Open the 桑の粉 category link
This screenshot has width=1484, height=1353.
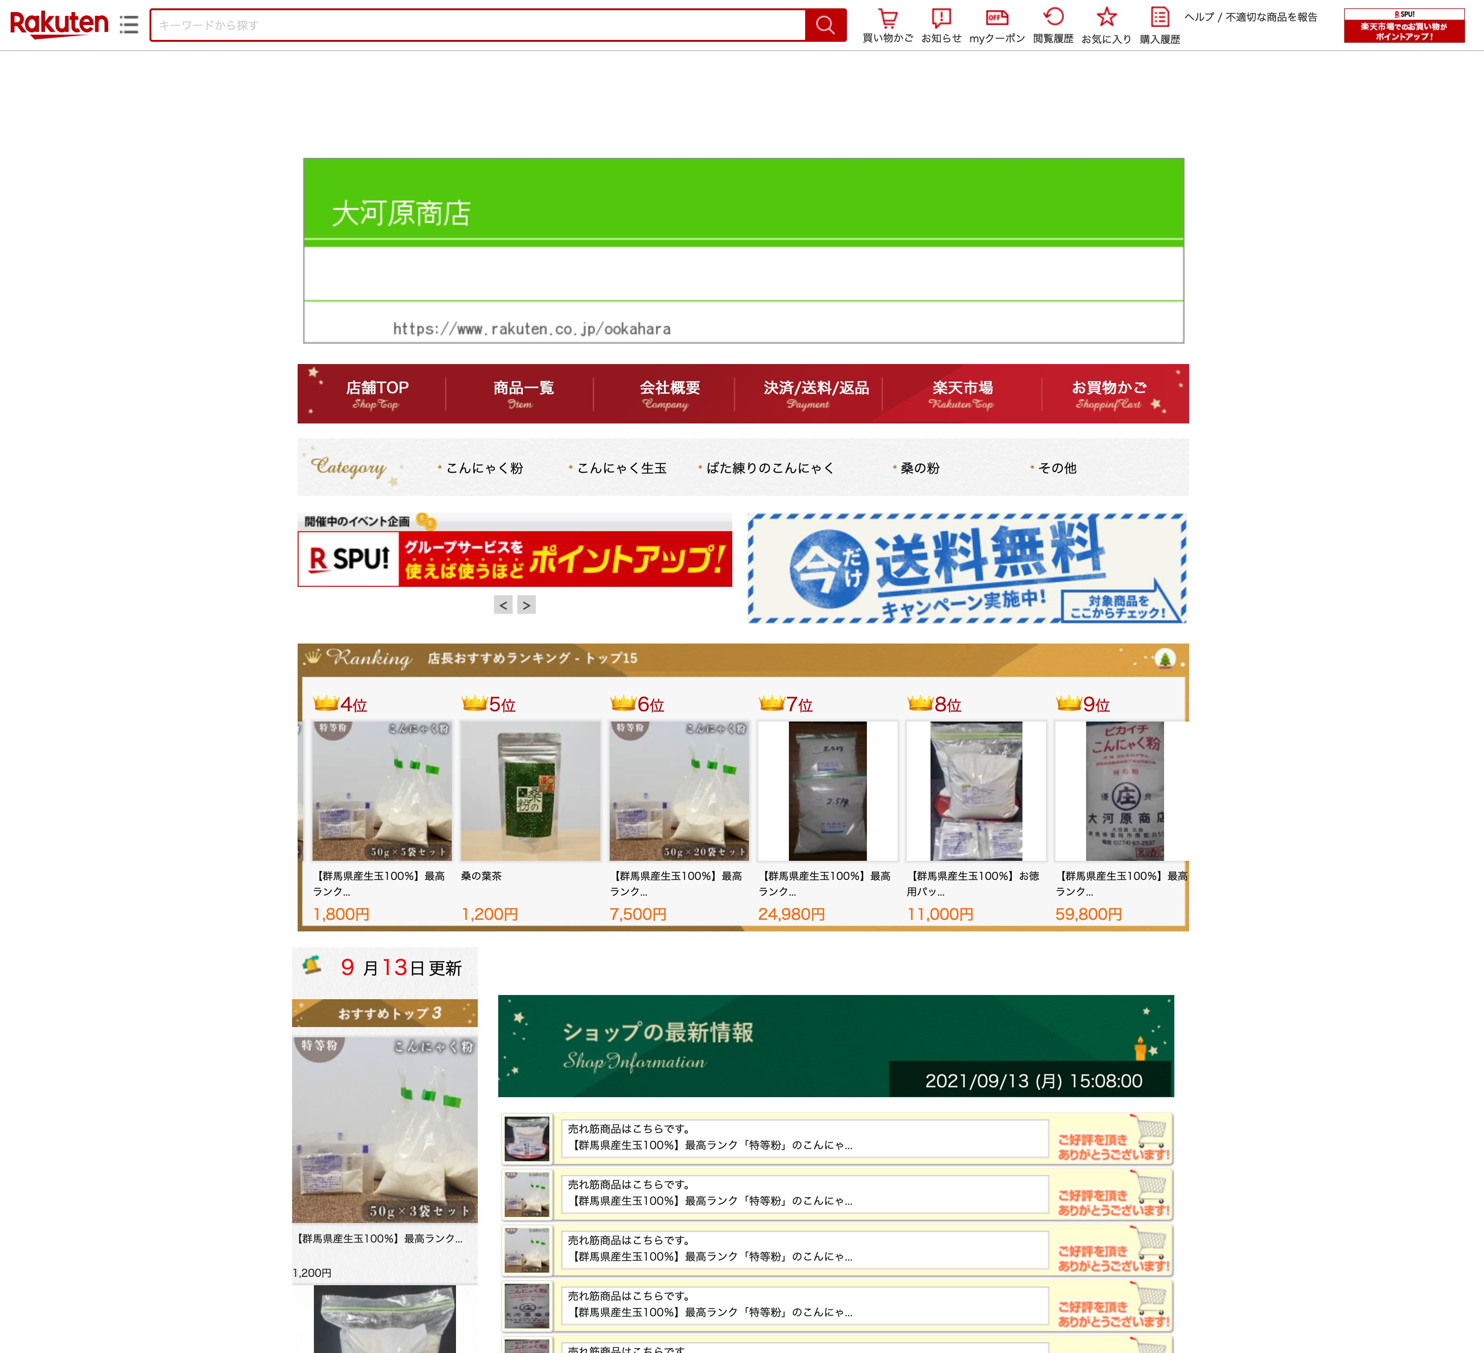click(919, 468)
